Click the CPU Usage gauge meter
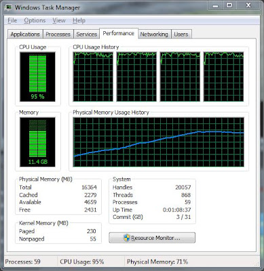Screen dimensions: 264x271 coord(37,77)
